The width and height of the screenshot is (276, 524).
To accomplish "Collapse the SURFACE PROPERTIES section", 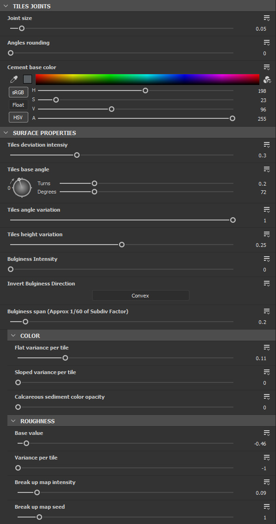I will [x=6, y=133].
